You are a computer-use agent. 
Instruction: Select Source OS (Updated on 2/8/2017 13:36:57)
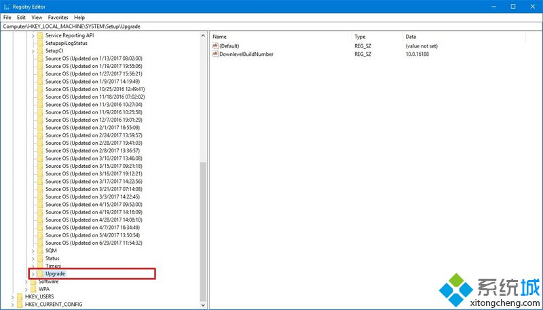(92, 150)
